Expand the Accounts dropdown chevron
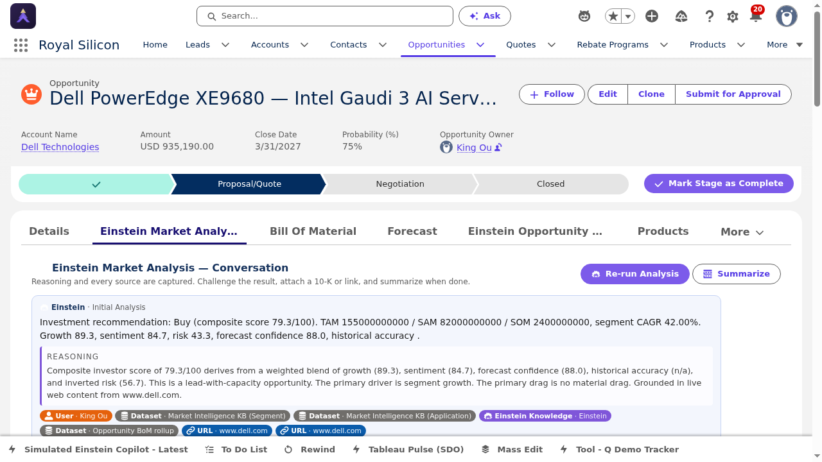Viewport: 822px width, 462px height. (x=304, y=45)
